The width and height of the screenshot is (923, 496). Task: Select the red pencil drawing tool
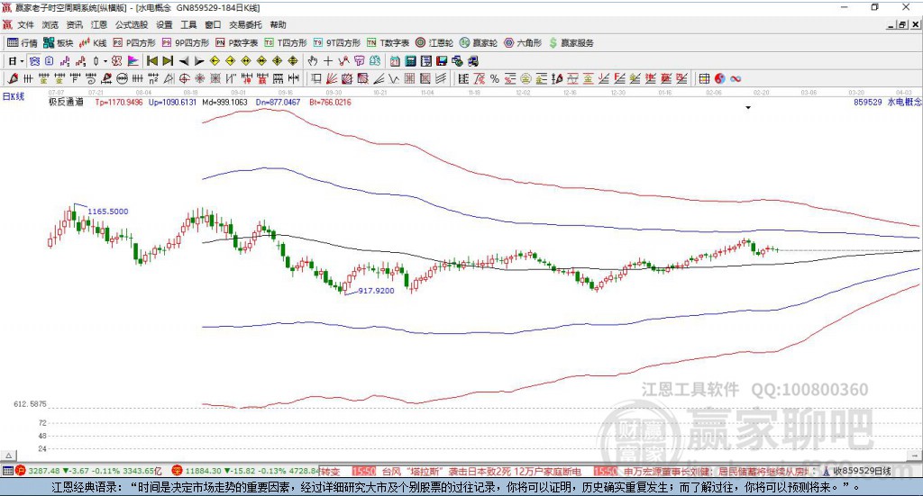coord(13,78)
